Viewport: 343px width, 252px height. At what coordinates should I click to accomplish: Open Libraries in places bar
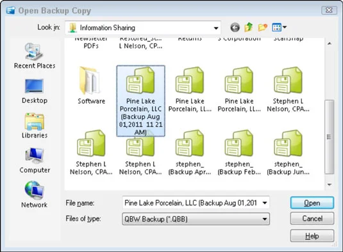(35, 126)
